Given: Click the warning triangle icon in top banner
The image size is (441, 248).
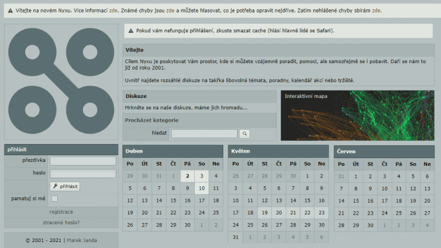Looking at the screenshot, I should [x=11, y=11].
